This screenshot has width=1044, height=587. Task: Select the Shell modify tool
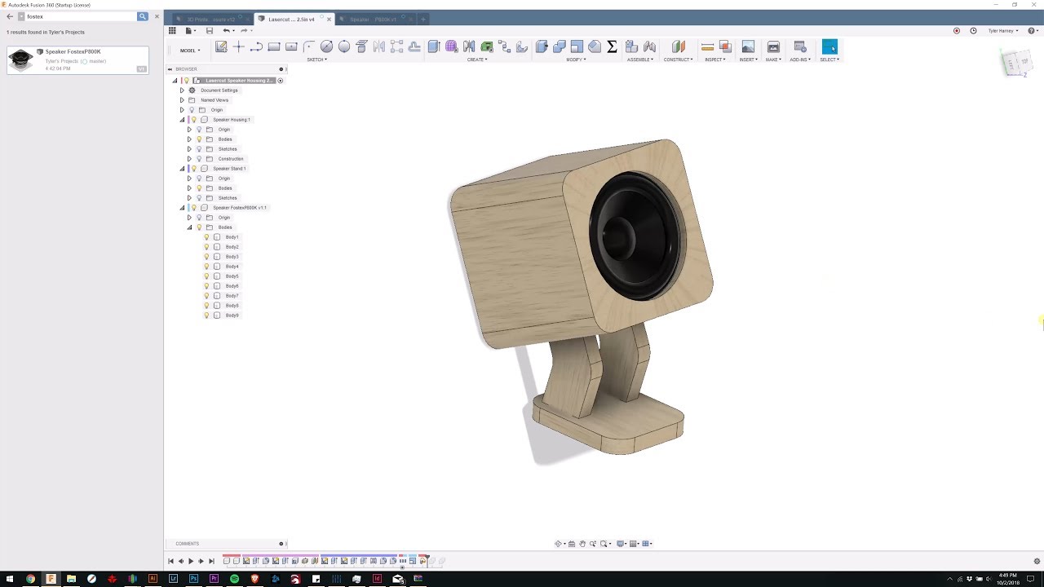tap(577, 46)
